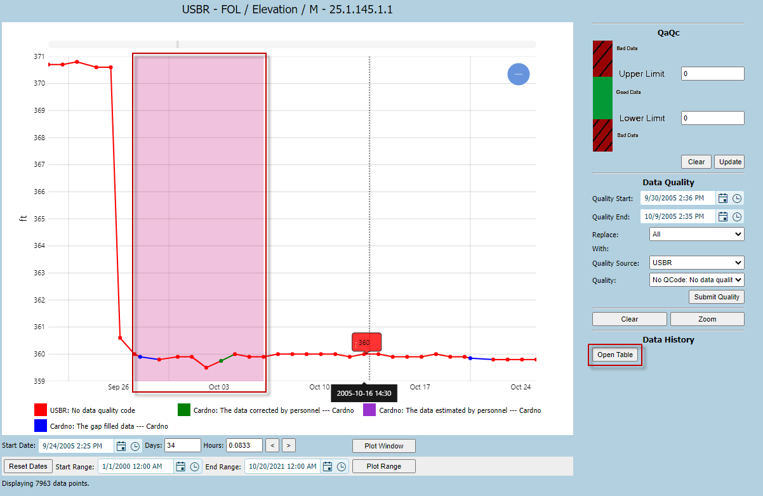Click the QaQc Clear button
Viewport: 763px width, 496px height.
tap(696, 161)
